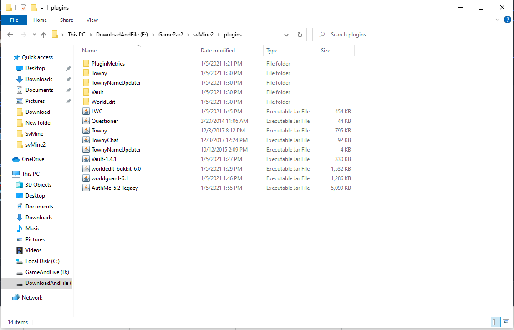This screenshot has height=330, width=514.
Task: Click the Back navigation arrow
Action: tap(10, 35)
